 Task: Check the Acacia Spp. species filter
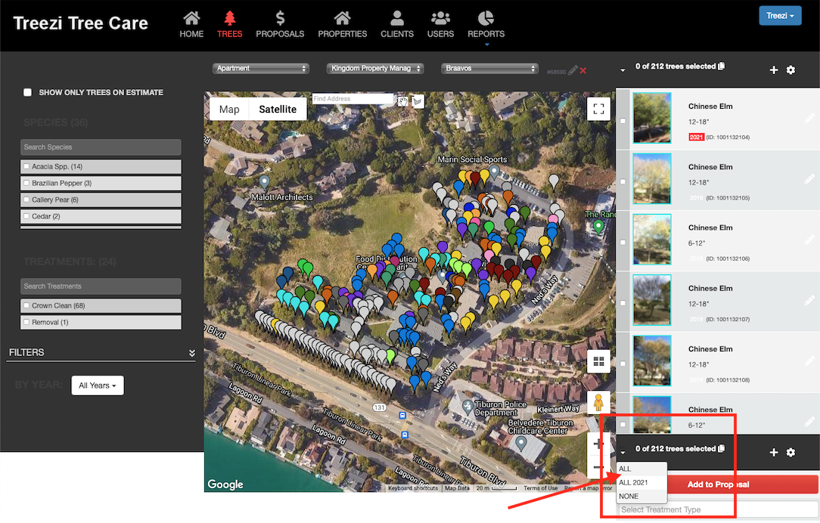tap(27, 166)
